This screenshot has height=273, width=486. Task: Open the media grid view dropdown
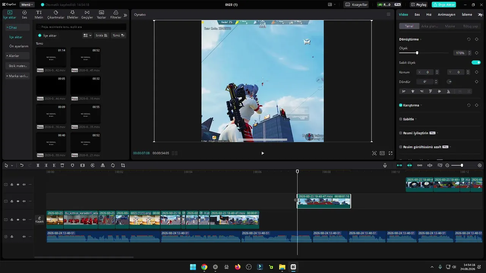(87, 35)
